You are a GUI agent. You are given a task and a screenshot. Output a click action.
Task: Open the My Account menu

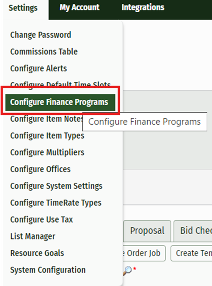[79, 7]
